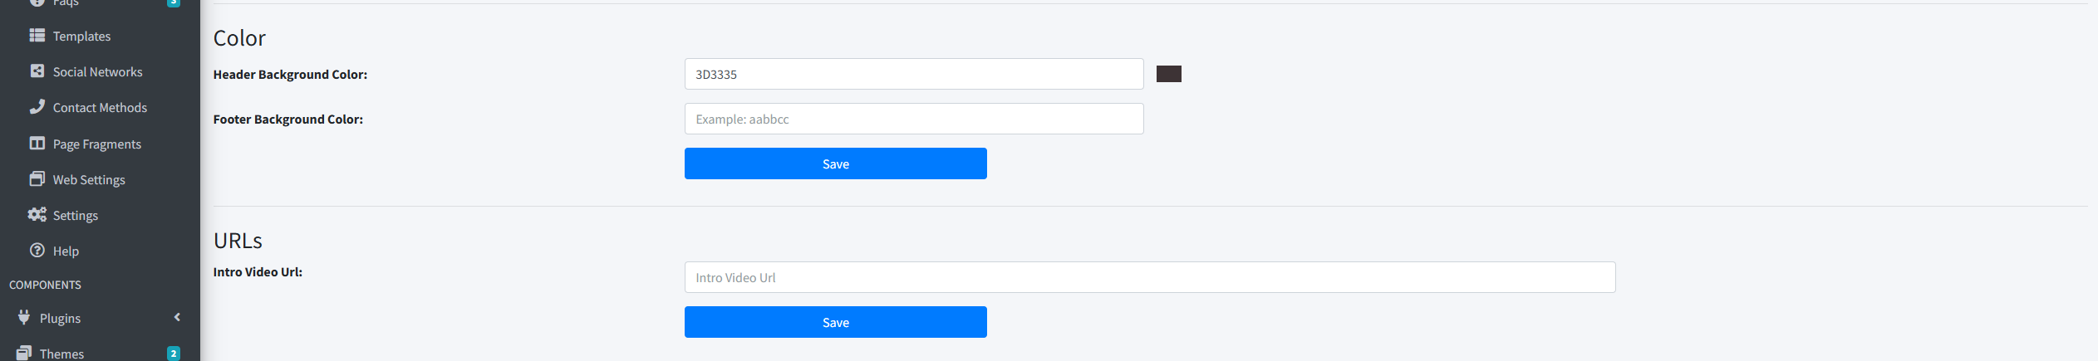
Task: Click the Plugins plug icon
Action: [x=24, y=318]
